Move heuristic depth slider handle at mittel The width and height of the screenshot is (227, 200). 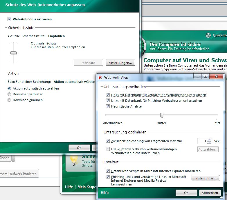[x=162, y=115]
